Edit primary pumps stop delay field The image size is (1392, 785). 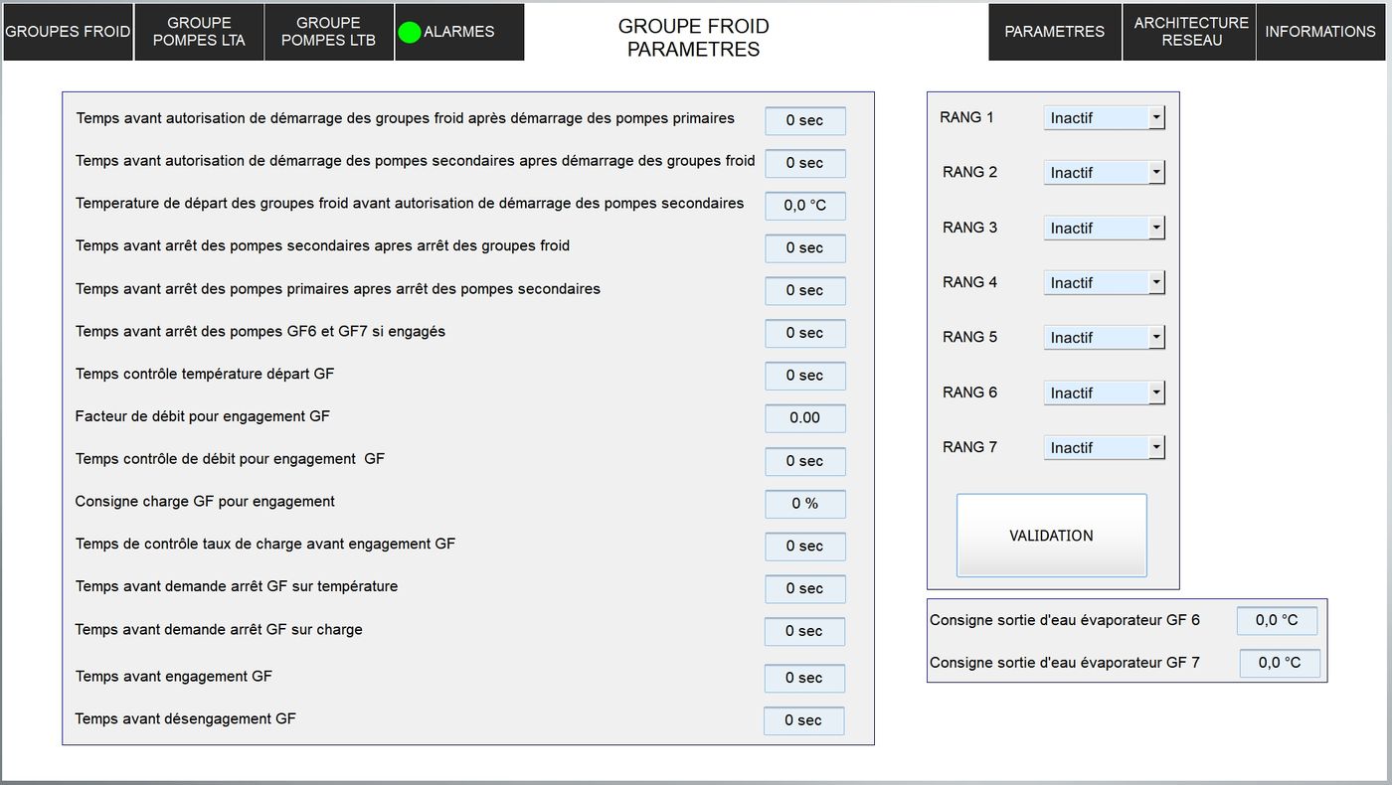(x=805, y=291)
